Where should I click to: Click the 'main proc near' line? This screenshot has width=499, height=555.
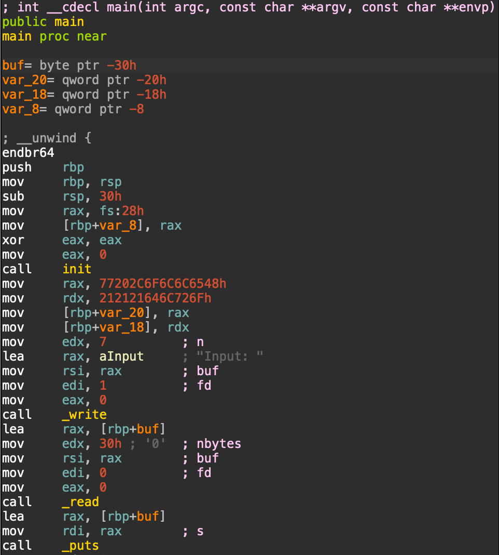click(54, 36)
